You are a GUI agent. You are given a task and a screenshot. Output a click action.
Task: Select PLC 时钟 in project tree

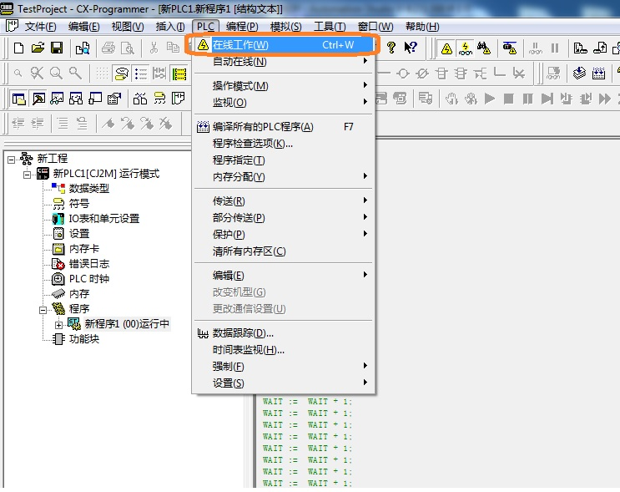point(89,279)
